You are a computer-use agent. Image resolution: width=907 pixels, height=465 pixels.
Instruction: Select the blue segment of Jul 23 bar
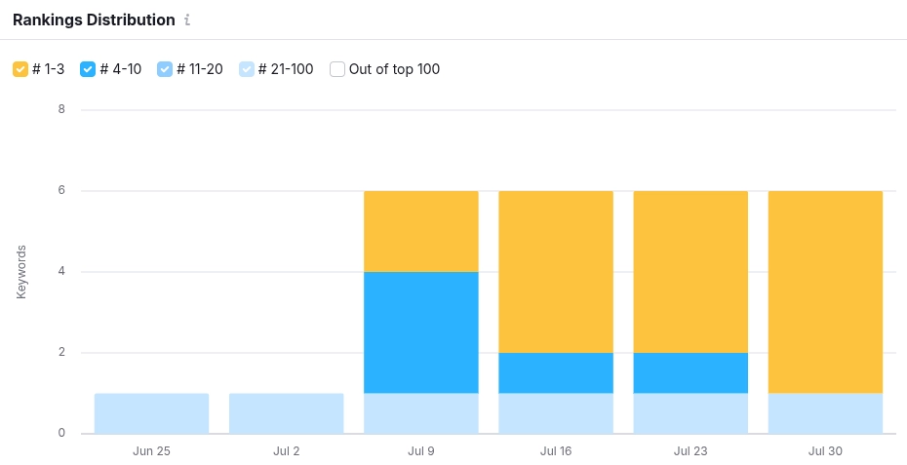(x=690, y=372)
